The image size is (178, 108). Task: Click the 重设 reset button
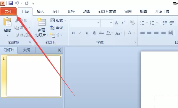tap(57, 28)
